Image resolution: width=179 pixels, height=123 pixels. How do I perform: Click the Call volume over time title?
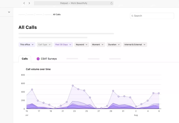(38, 69)
